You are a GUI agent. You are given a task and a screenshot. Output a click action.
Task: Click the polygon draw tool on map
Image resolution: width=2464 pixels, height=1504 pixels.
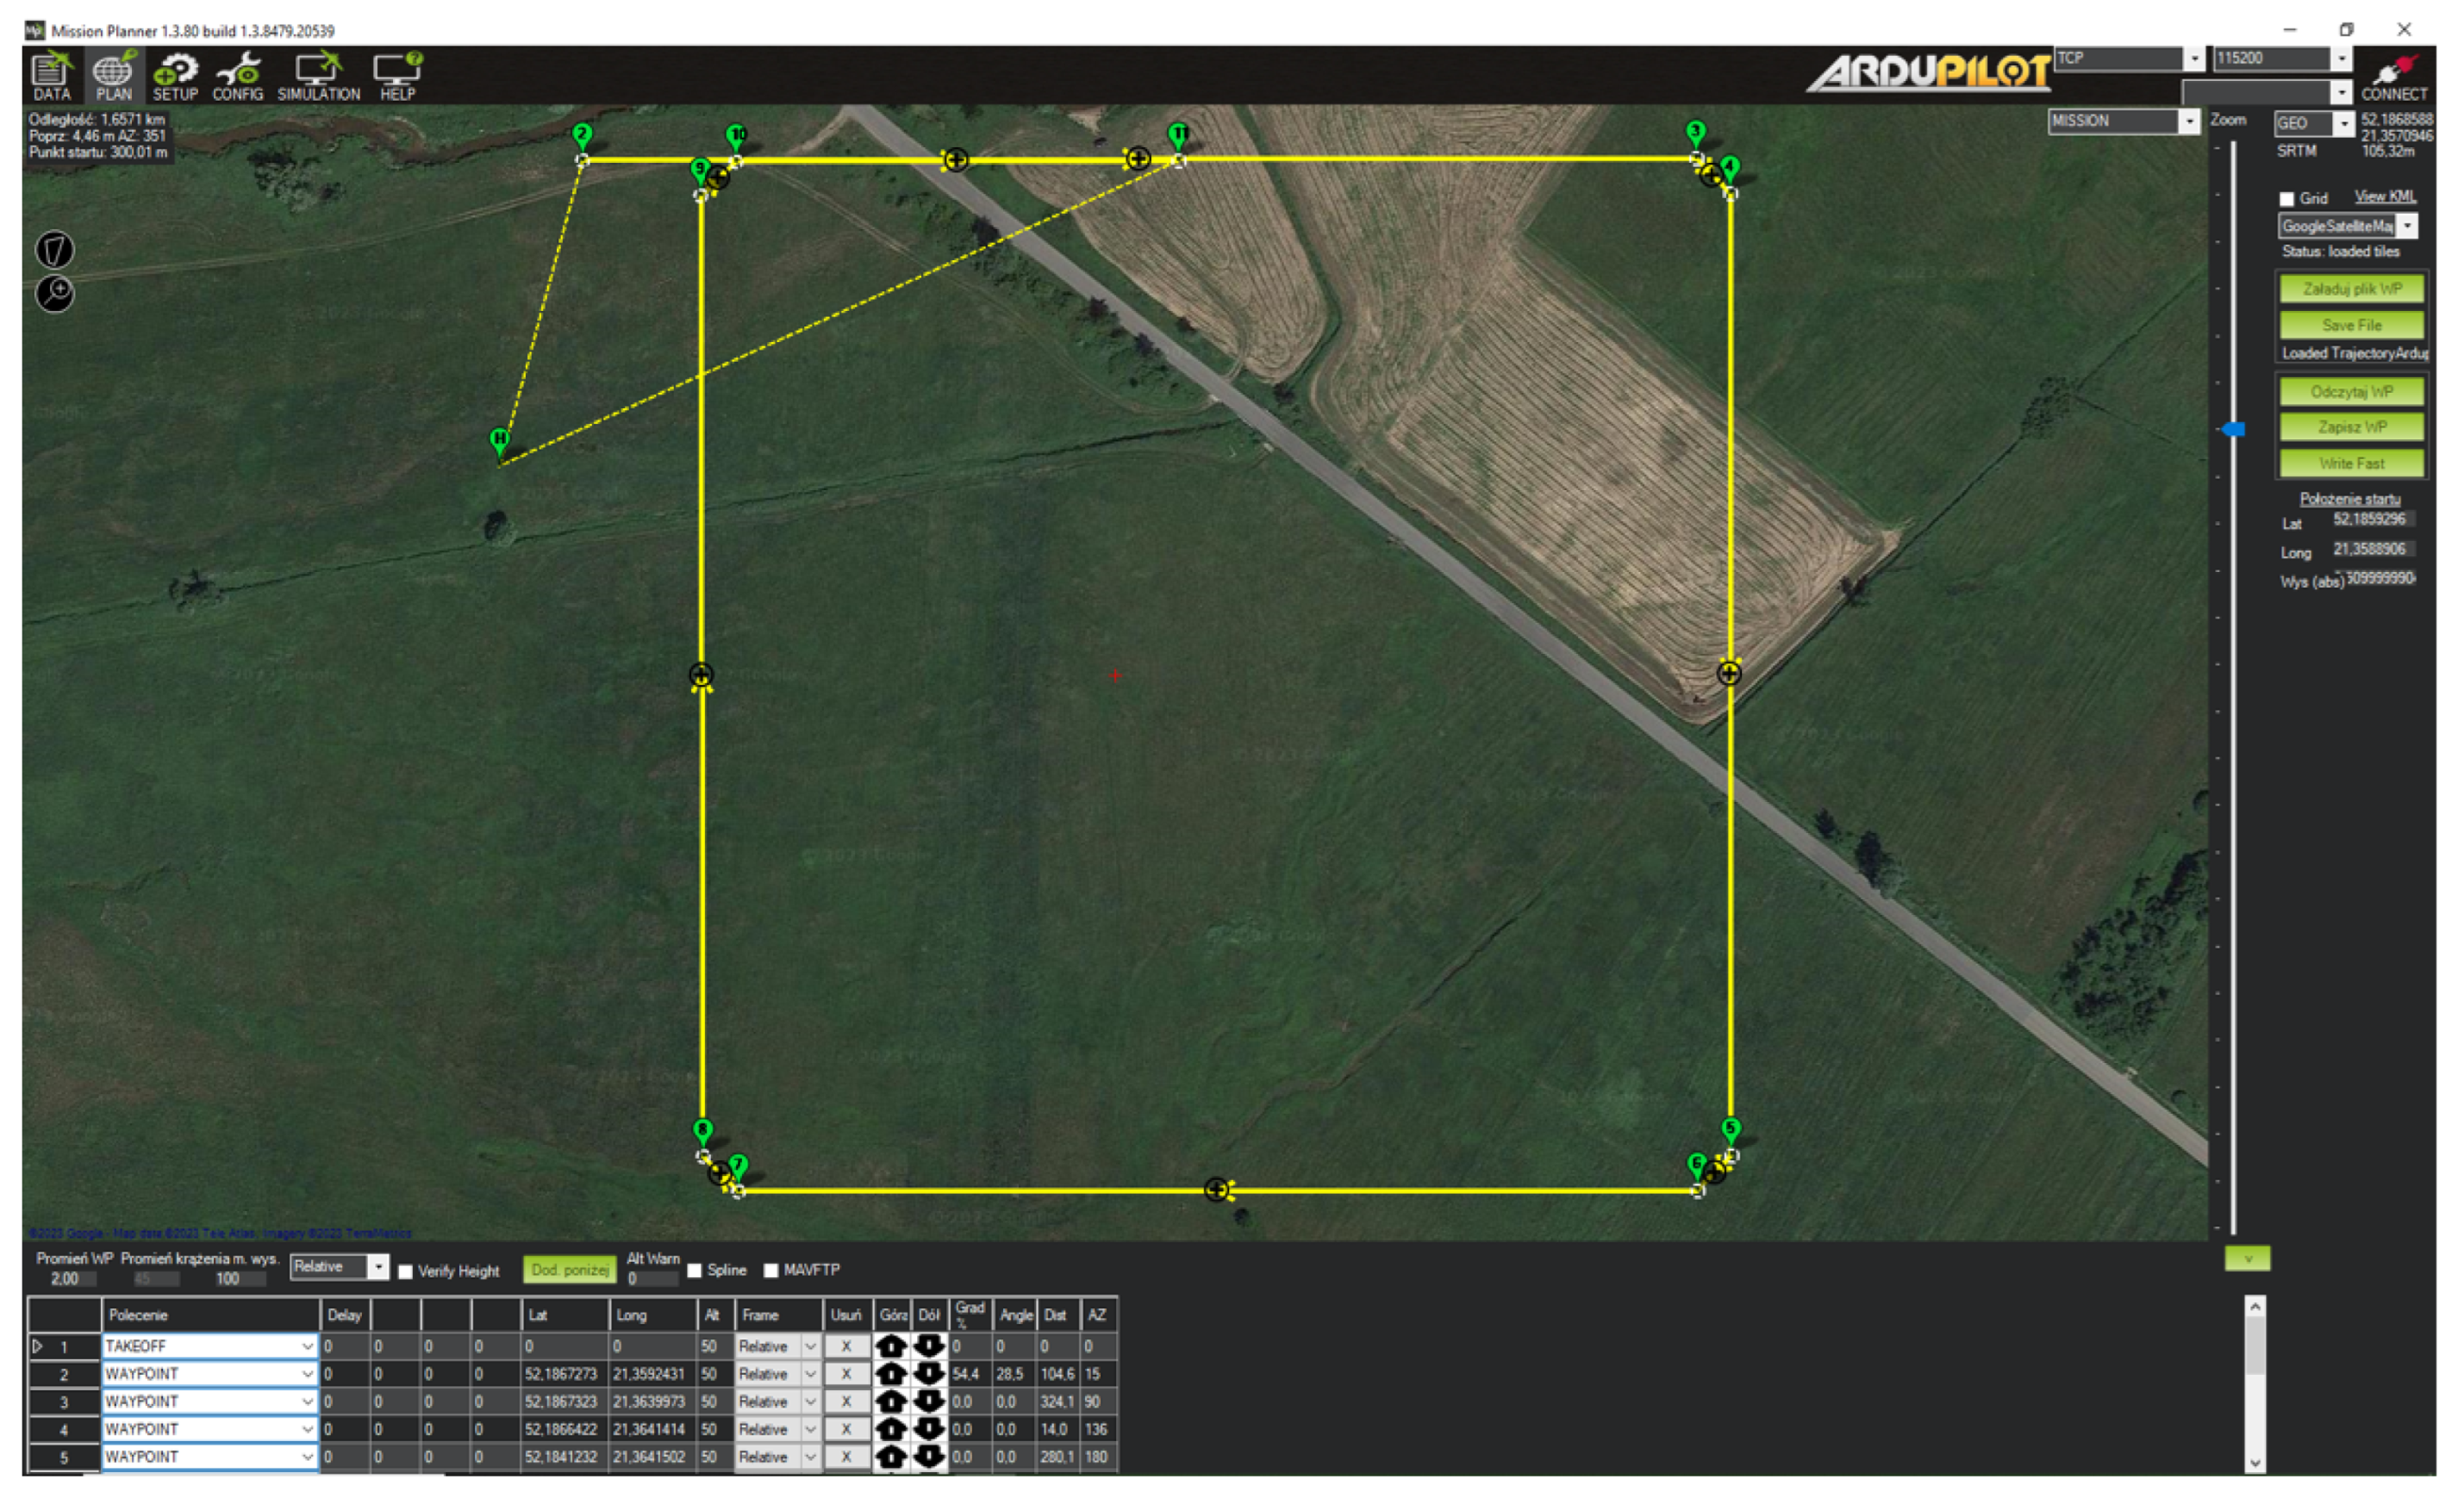pos(55,250)
